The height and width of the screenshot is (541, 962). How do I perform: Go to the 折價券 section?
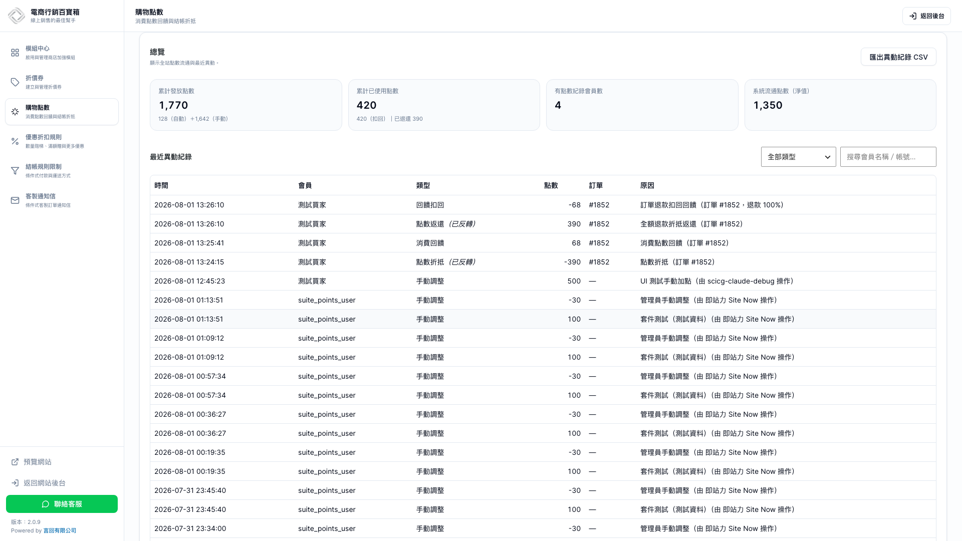[62, 82]
